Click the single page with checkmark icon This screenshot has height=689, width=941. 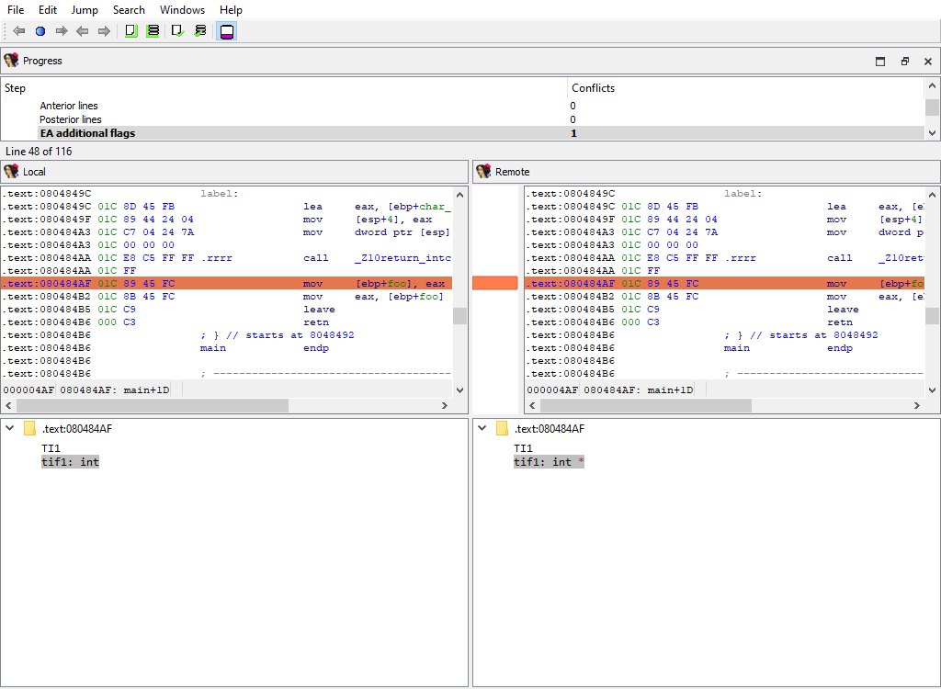177,31
